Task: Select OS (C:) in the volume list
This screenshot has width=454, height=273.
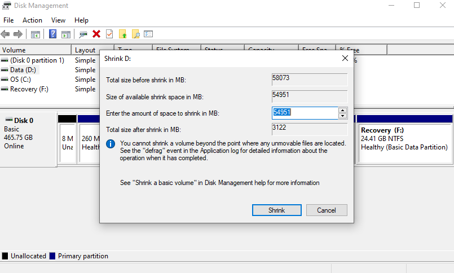Action: tap(20, 80)
